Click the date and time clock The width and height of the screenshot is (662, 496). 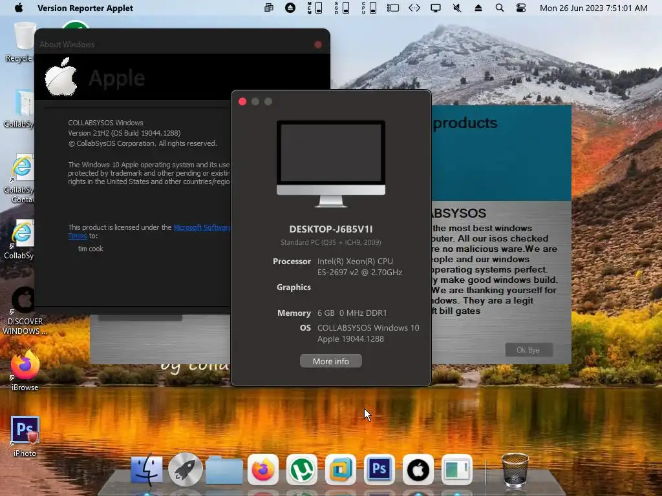point(593,8)
